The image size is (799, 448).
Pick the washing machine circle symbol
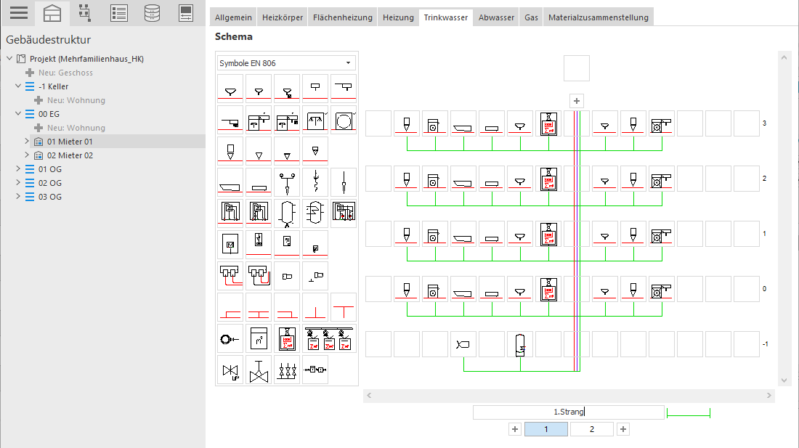click(x=344, y=120)
